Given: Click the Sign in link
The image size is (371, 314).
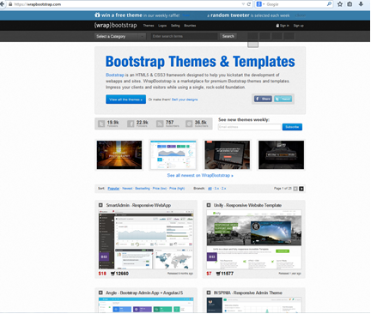Looking at the screenshot, I should click(x=284, y=26).
